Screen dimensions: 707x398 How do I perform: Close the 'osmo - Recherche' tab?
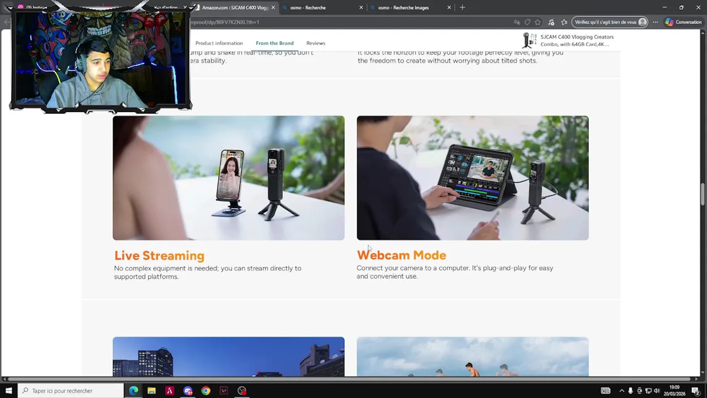361,8
